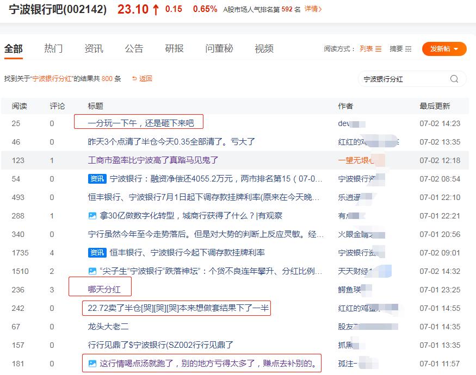Click the 资讯 badge on 融资净偿还 post
The image size is (476, 375).
pyautogui.click(x=97, y=179)
